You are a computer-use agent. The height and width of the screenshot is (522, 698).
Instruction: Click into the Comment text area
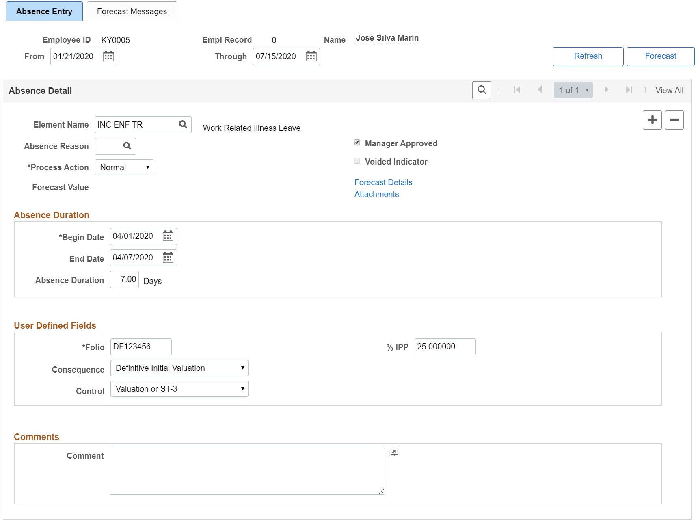click(247, 471)
